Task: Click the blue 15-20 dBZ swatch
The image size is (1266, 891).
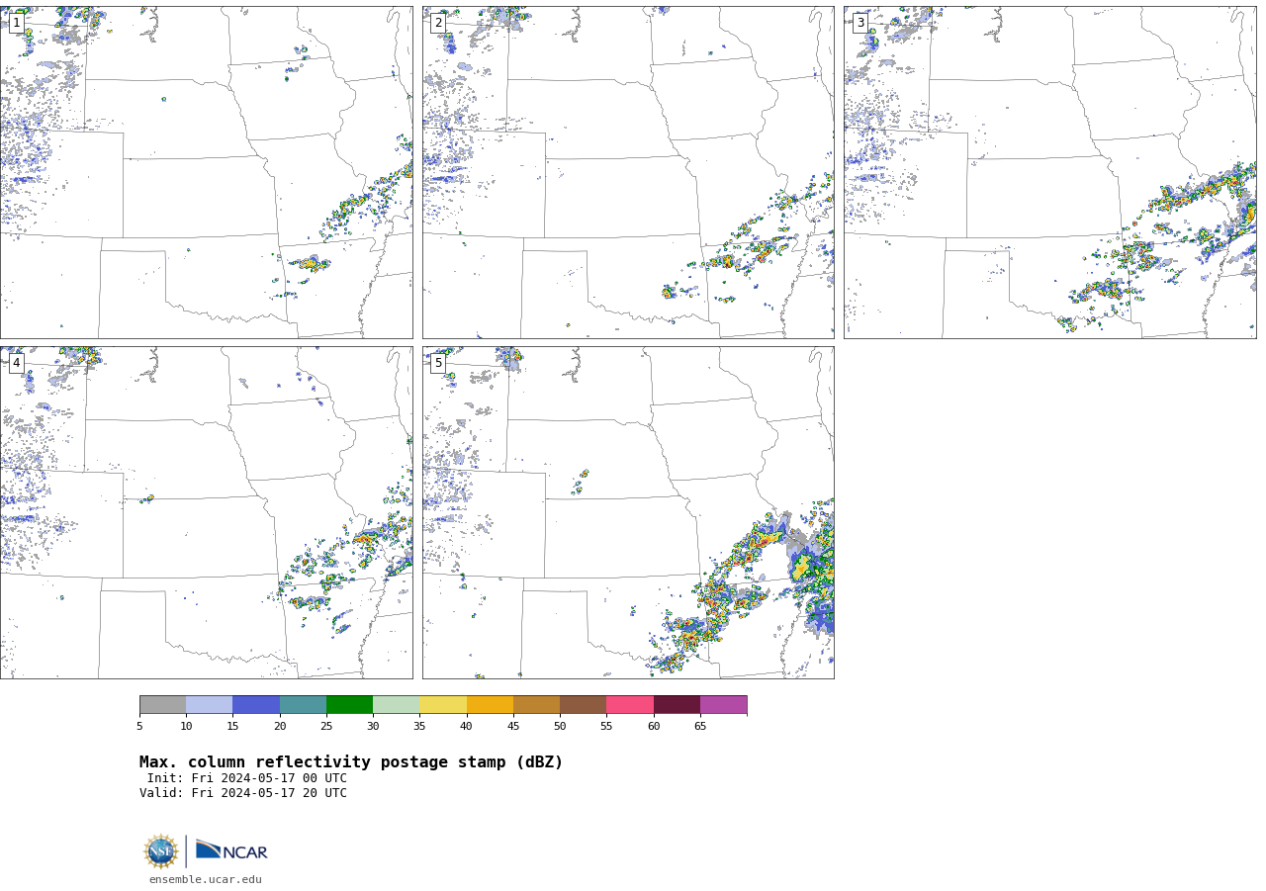Action: tap(256, 705)
